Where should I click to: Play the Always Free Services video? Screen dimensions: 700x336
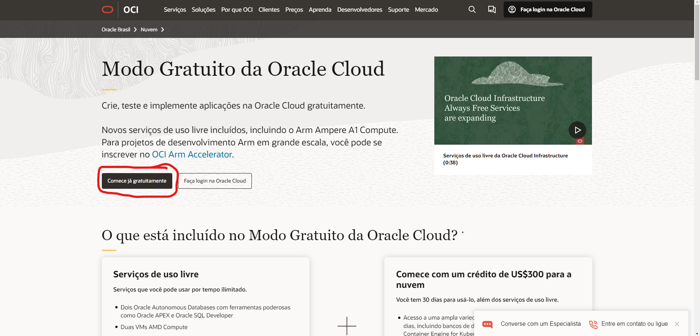tap(577, 130)
